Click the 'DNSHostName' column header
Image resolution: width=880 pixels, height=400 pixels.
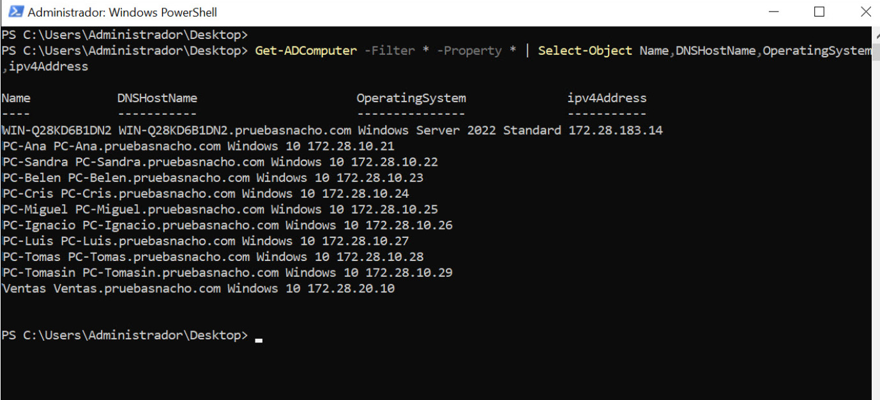157,98
